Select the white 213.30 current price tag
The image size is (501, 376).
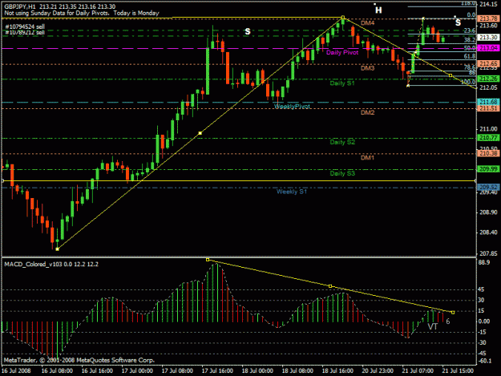click(488, 38)
